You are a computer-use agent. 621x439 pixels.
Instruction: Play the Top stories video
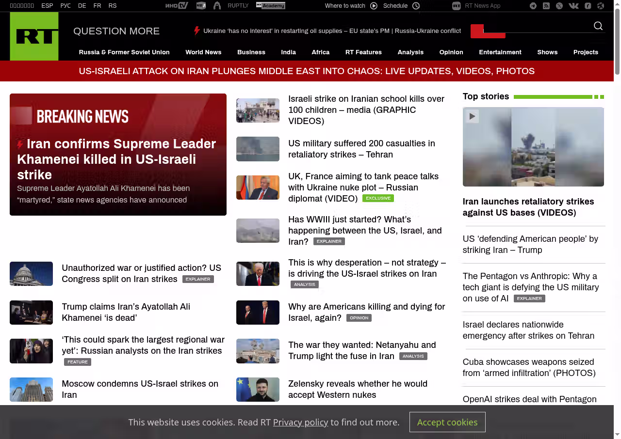[x=472, y=116]
